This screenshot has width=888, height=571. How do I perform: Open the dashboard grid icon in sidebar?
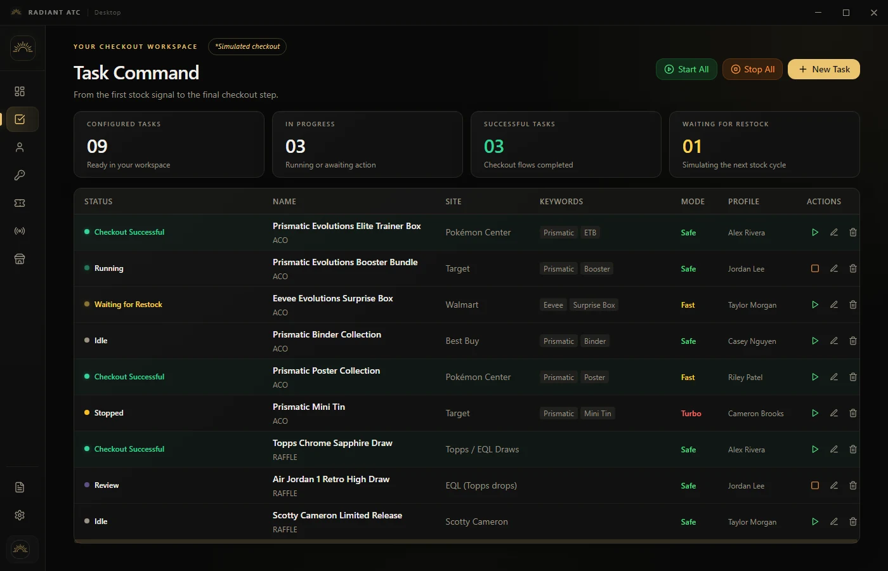tap(20, 91)
